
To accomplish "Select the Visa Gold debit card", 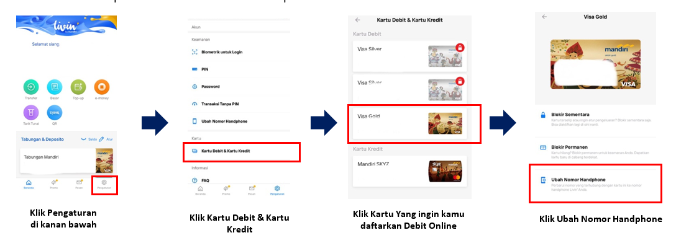I will pos(414,123).
